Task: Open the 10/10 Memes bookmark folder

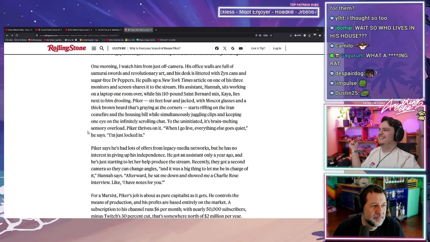Action: [21, 40]
